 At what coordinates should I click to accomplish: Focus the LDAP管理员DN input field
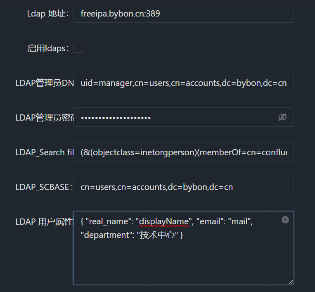click(183, 83)
